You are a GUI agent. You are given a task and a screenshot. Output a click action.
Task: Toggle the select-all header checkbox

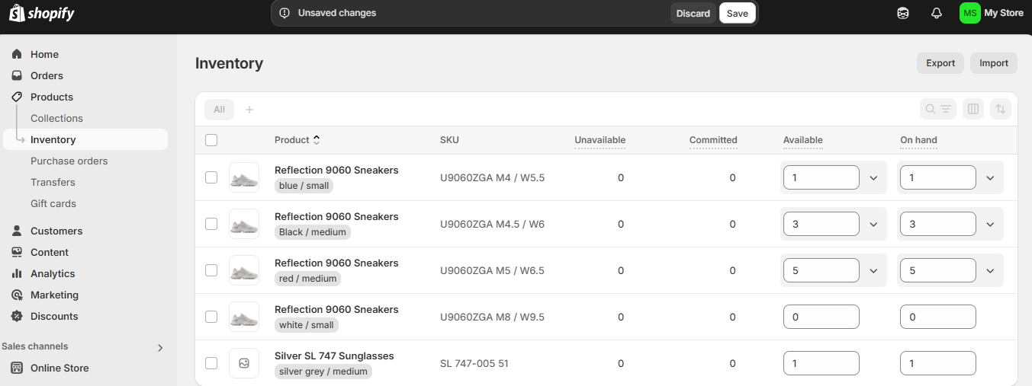click(x=211, y=140)
